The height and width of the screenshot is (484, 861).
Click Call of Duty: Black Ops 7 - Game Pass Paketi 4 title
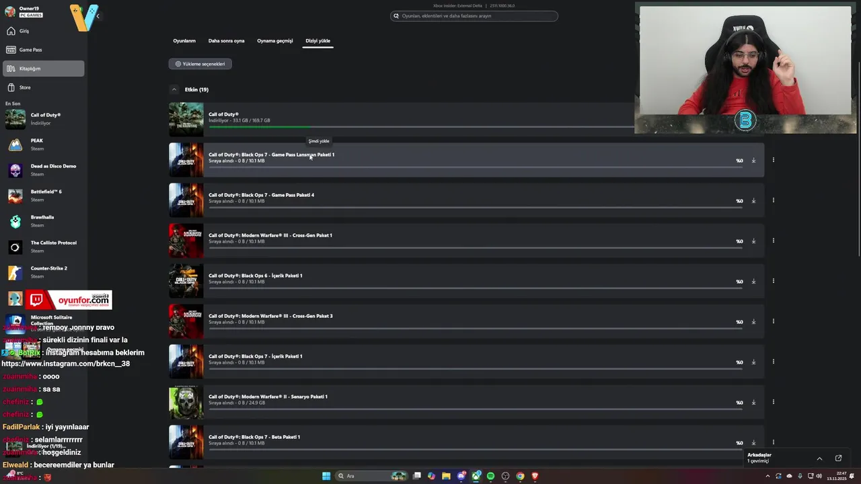(261, 195)
